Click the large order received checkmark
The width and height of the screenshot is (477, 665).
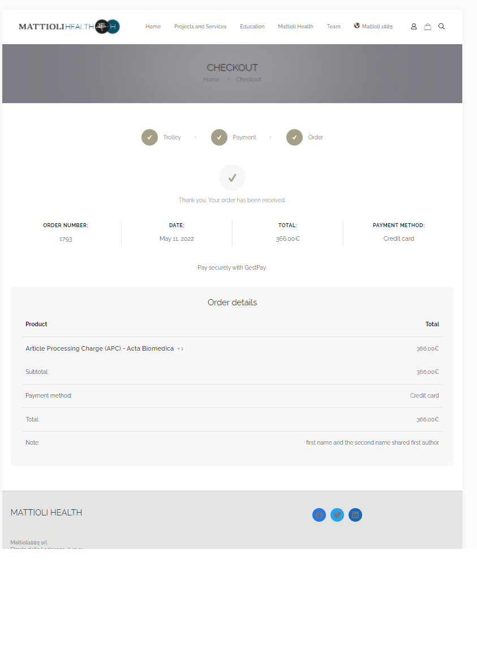point(232,178)
